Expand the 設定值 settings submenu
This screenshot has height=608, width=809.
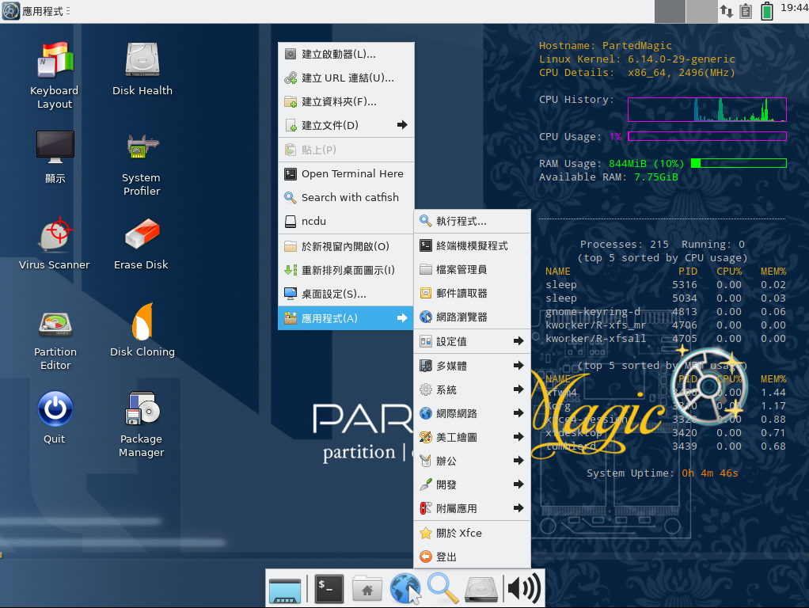472,341
